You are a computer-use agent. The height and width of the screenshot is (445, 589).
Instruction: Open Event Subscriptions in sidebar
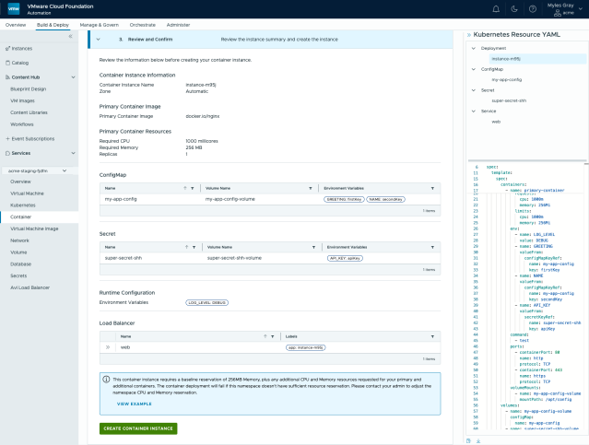click(x=32, y=138)
